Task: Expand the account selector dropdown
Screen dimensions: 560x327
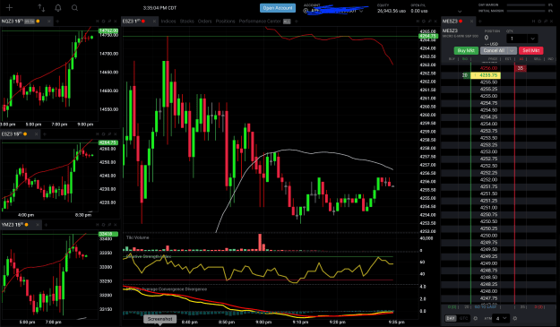Action: [x=361, y=11]
